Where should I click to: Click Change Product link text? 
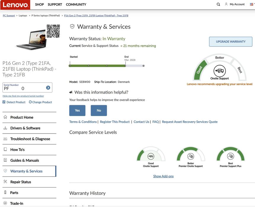coord(42,102)
